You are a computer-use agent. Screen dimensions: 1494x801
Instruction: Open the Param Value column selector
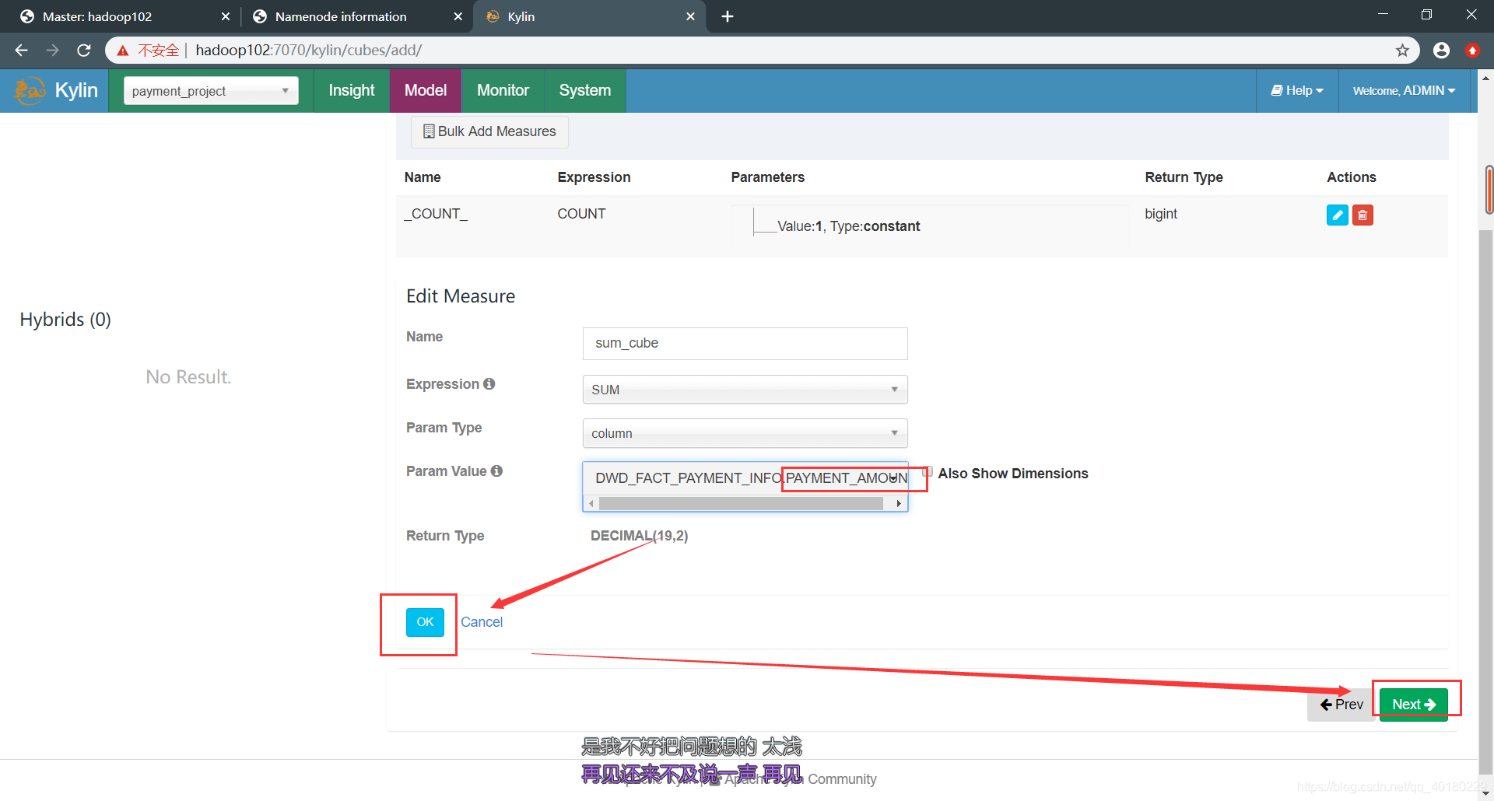click(x=745, y=477)
